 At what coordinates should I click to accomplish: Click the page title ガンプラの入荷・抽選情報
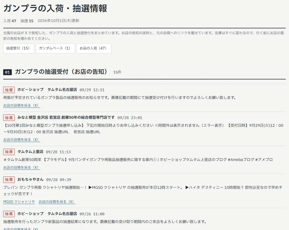click(x=55, y=8)
